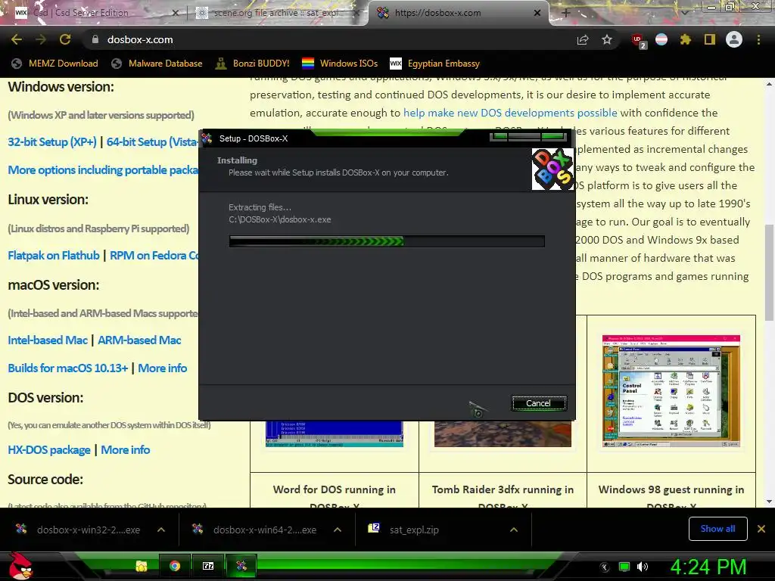The width and height of the screenshot is (775, 581).
Task: Share this page icon in address bar
Action: click(583, 39)
